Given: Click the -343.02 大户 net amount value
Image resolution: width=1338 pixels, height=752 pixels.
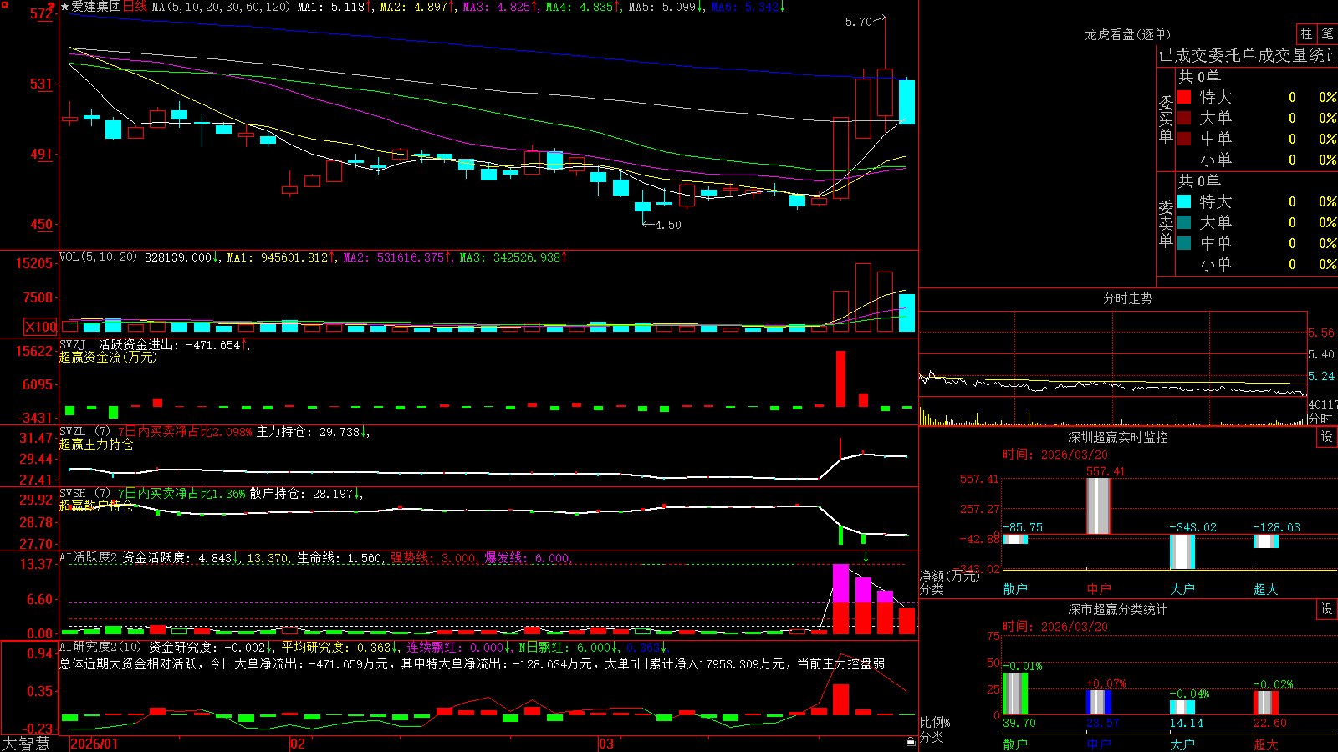Looking at the screenshot, I should (1193, 527).
